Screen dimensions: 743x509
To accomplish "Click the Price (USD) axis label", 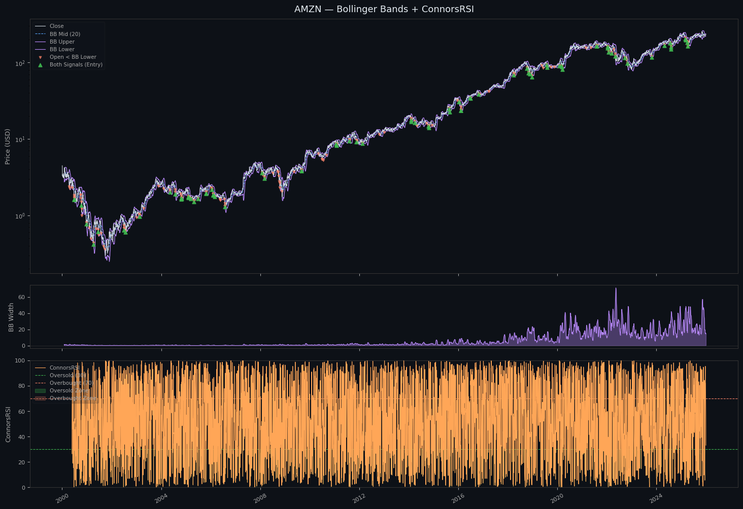I will point(8,147).
